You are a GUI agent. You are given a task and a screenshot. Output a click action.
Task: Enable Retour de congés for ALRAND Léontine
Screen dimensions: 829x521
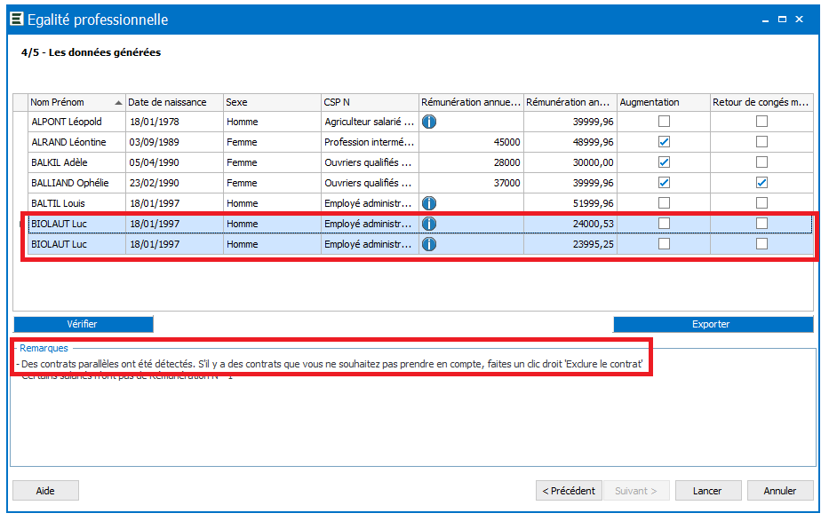point(761,142)
